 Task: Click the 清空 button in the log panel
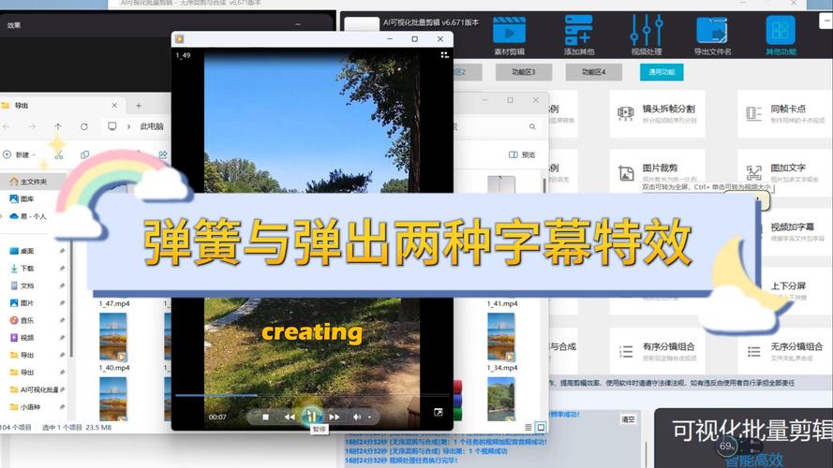pyautogui.click(x=628, y=419)
